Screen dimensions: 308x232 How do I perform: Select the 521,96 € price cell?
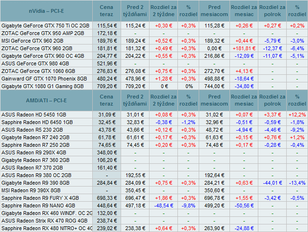pyautogui.click(x=107, y=63)
